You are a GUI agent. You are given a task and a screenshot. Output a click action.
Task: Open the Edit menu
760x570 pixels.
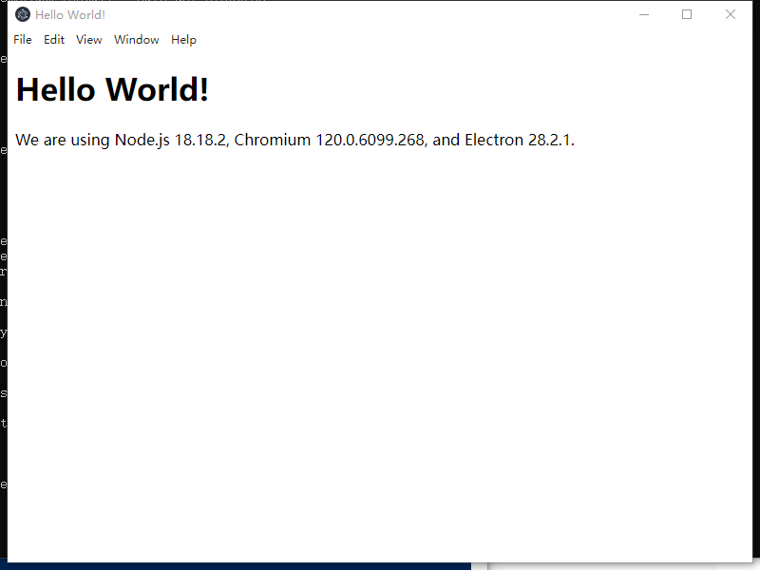tap(54, 40)
